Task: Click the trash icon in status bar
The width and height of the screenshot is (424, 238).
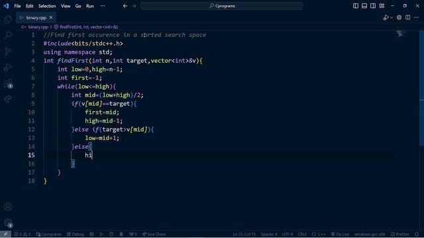Action: click(121, 234)
